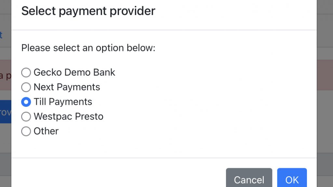Pick the Westpac Presto radio button

(26, 117)
